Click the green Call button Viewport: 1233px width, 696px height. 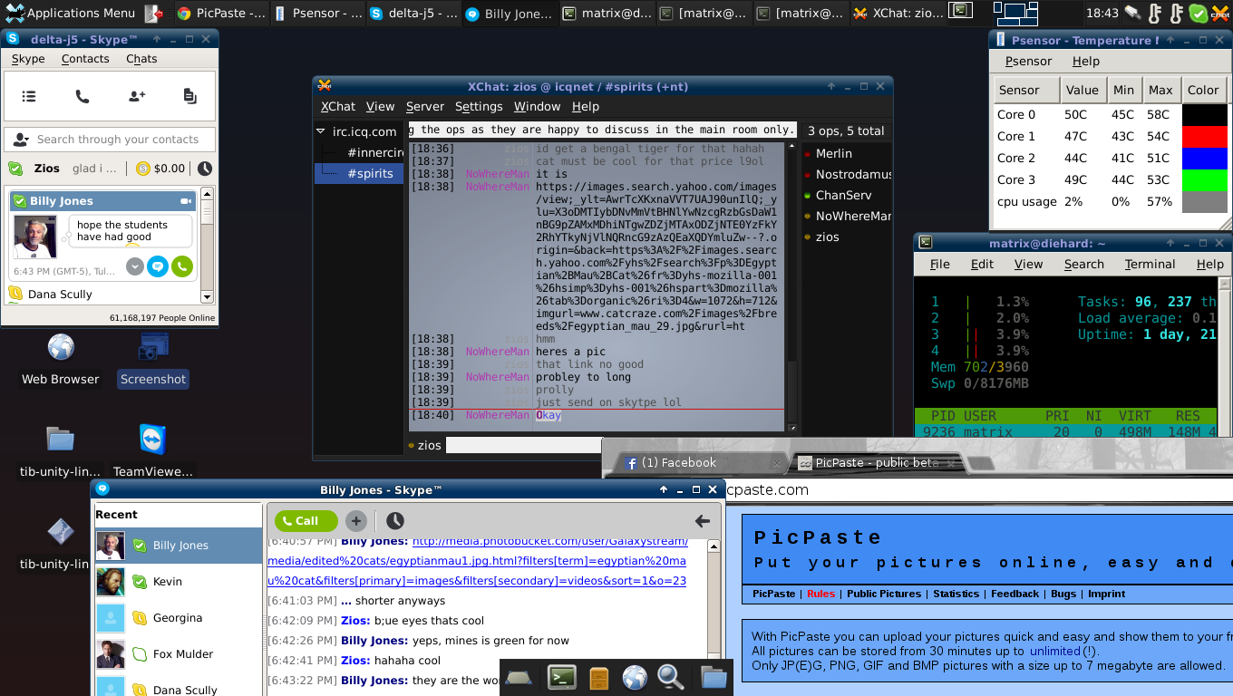(306, 521)
